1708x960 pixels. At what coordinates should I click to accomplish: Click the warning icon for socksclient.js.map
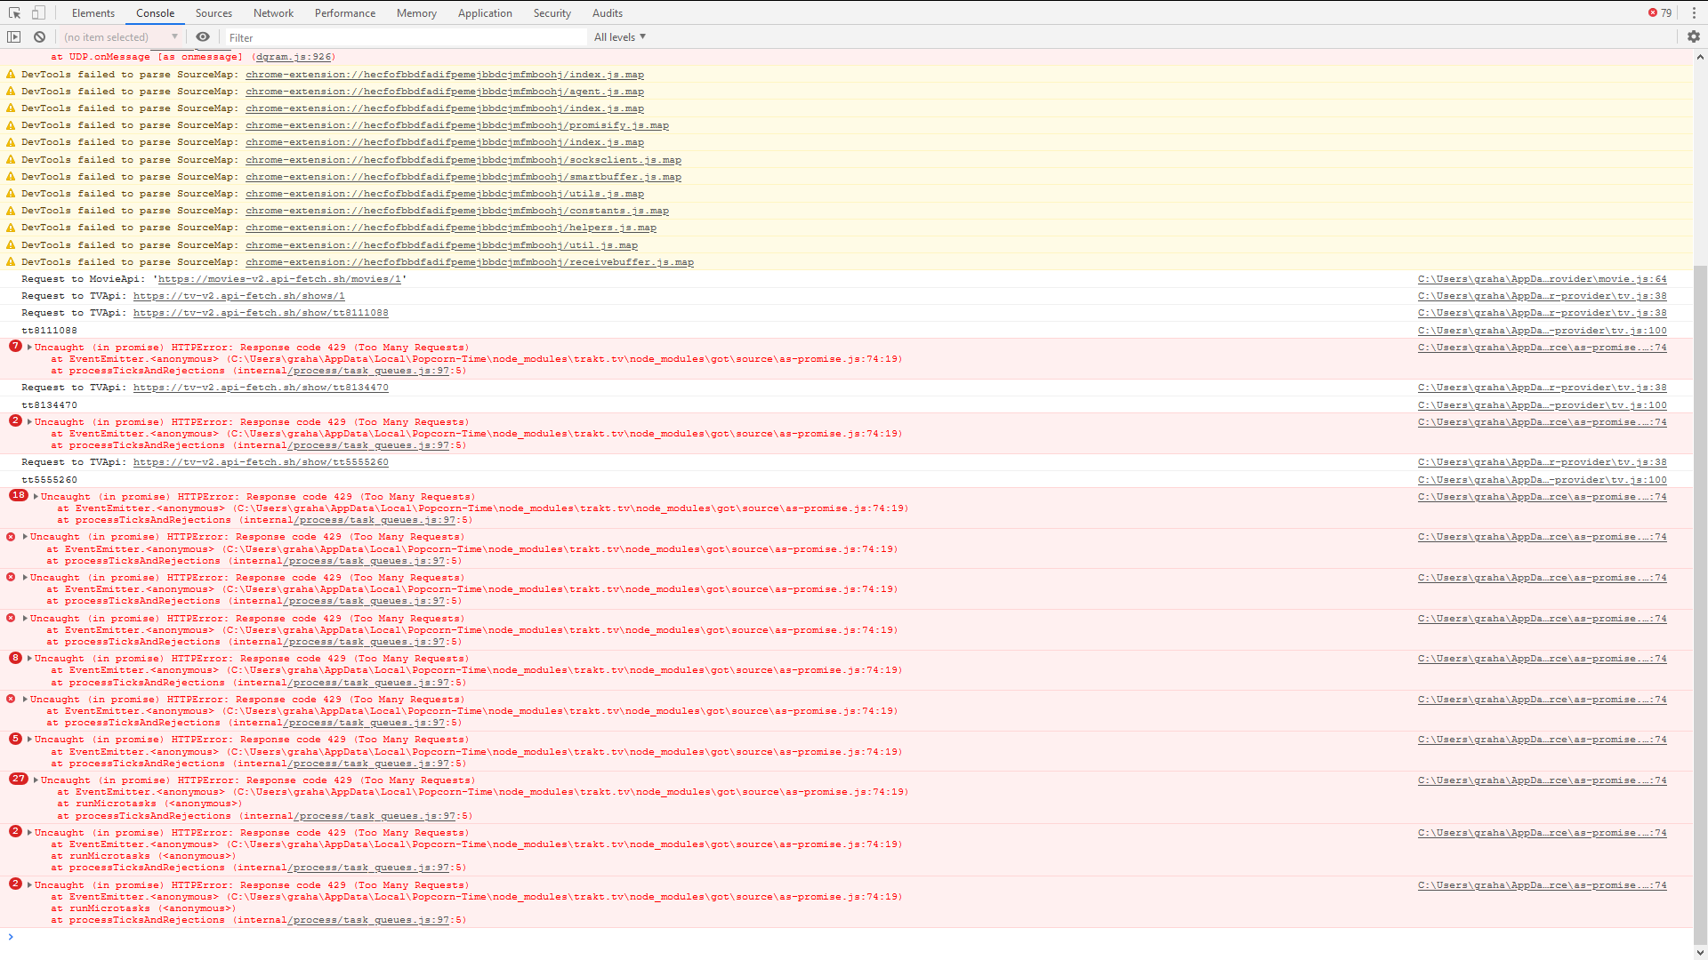11,160
